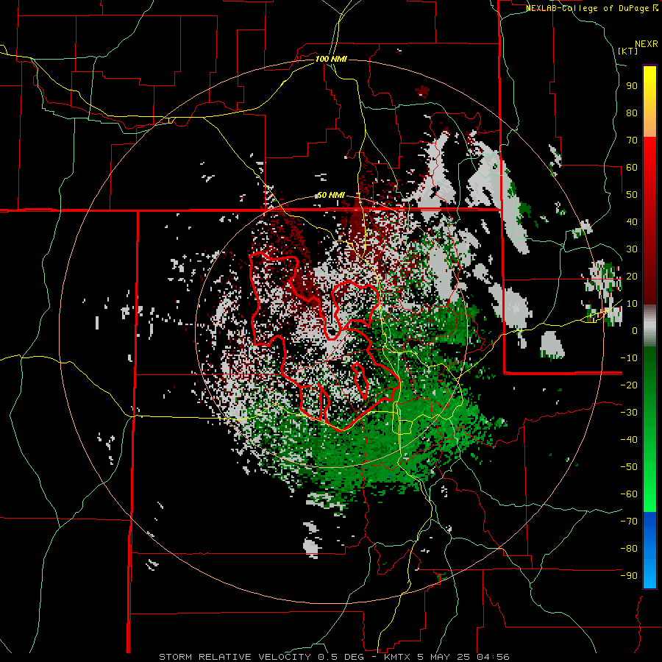
Task: Click the 40 value on the velocity scale
Action: (x=632, y=221)
